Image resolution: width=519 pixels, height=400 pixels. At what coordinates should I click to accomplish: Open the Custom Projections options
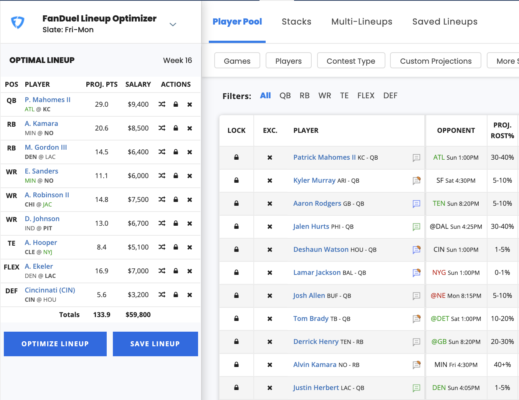click(436, 61)
